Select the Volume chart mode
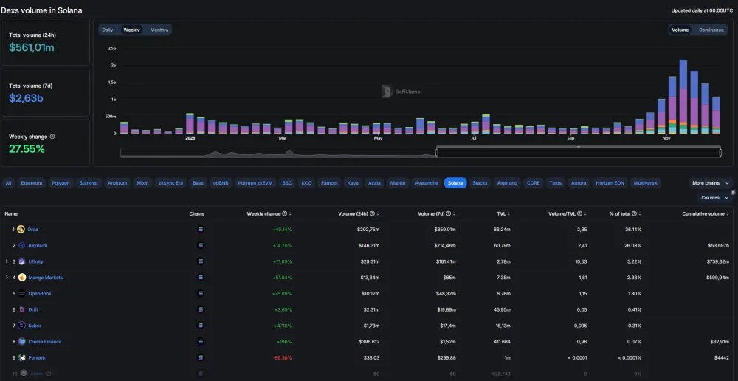 pyautogui.click(x=680, y=30)
